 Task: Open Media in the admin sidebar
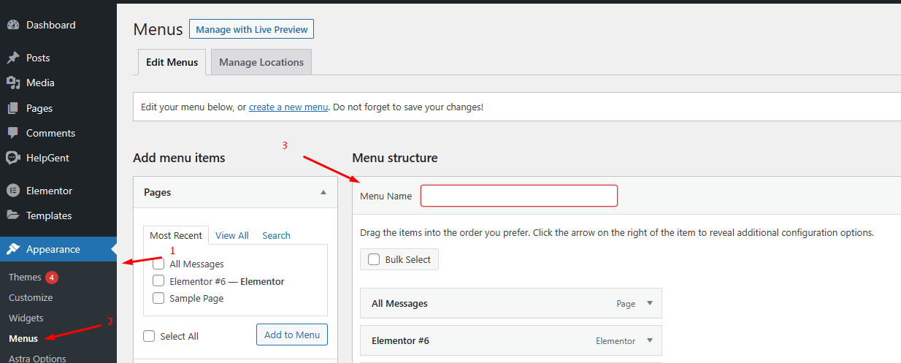[58, 83]
